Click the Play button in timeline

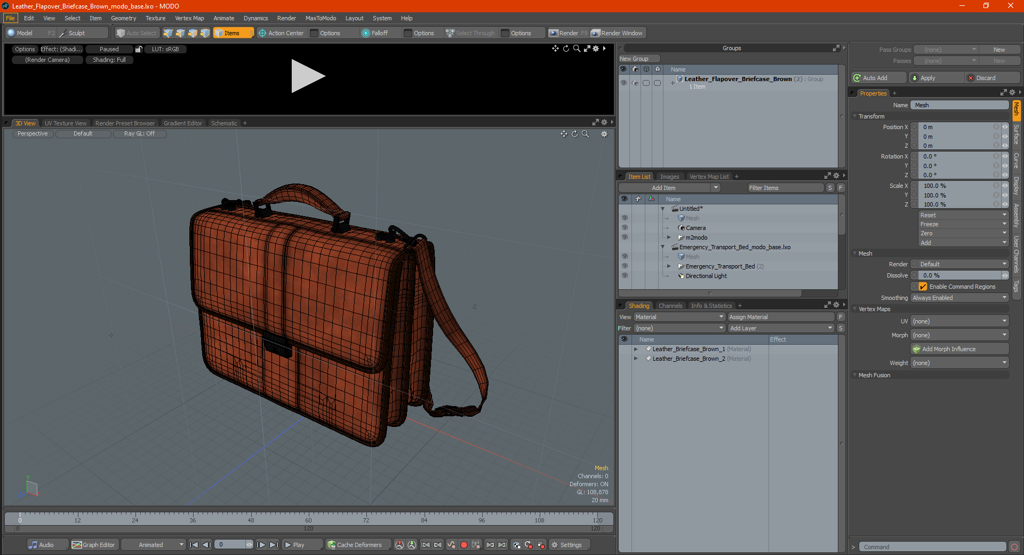click(x=301, y=545)
